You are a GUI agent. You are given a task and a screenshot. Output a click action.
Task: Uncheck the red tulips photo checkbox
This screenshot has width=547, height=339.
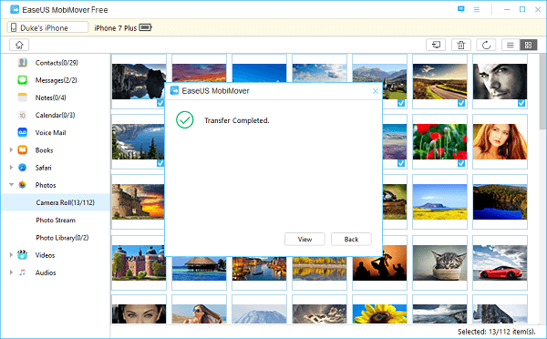click(x=461, y=163)
